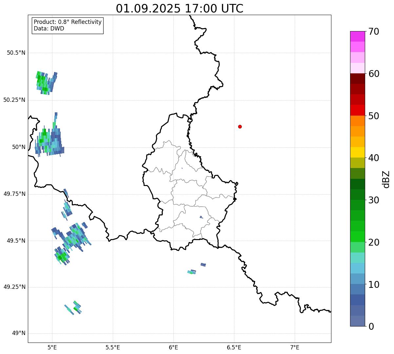The image size is (394, 354).
Task: Click the tiny echo inside southern Luxembourg
Action: [201, 217]
